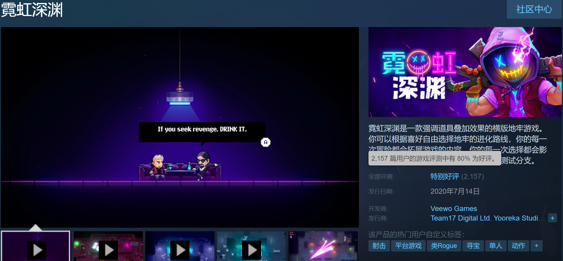
Task: Play the first trailer thumbnail
Action: 36,246
